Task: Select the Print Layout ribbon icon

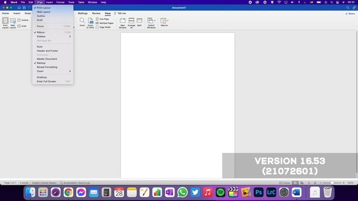Action: pyautogui.click(x=5, y=23)
